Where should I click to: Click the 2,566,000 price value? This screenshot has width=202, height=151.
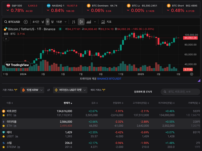66,122
